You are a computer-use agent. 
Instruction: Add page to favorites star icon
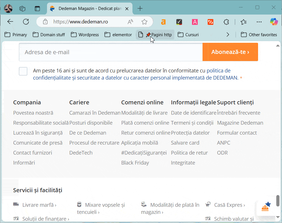[x=144, y=22]
